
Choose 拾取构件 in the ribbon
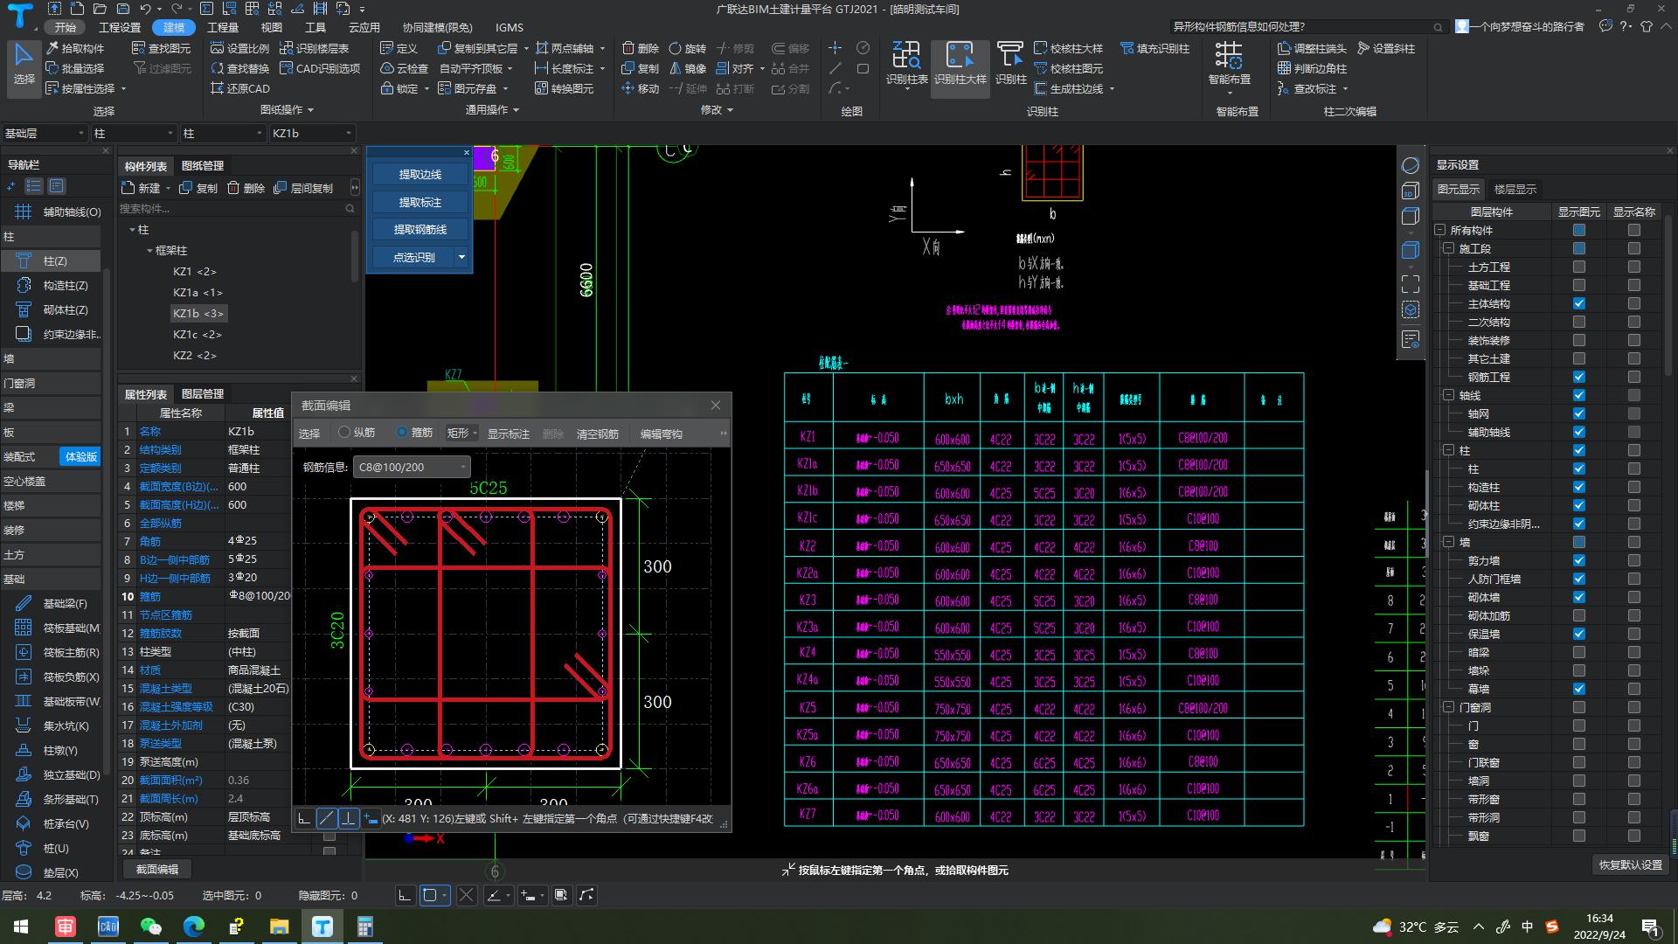pyautogui.click(x=75, y=48)
